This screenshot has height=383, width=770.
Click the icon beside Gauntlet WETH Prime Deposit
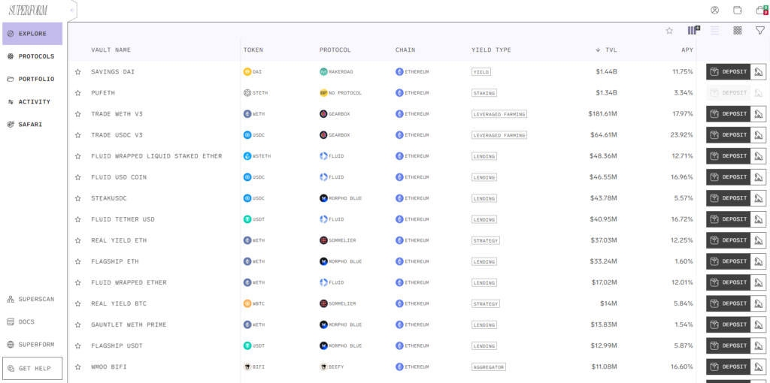click(x=759, y=324)
